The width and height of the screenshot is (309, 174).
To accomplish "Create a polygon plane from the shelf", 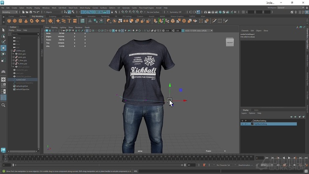I will (x=37, y=21).
